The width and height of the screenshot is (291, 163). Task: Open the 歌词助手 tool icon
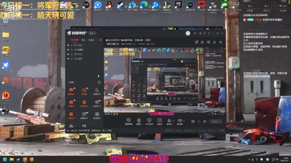[x=97, y=116]
